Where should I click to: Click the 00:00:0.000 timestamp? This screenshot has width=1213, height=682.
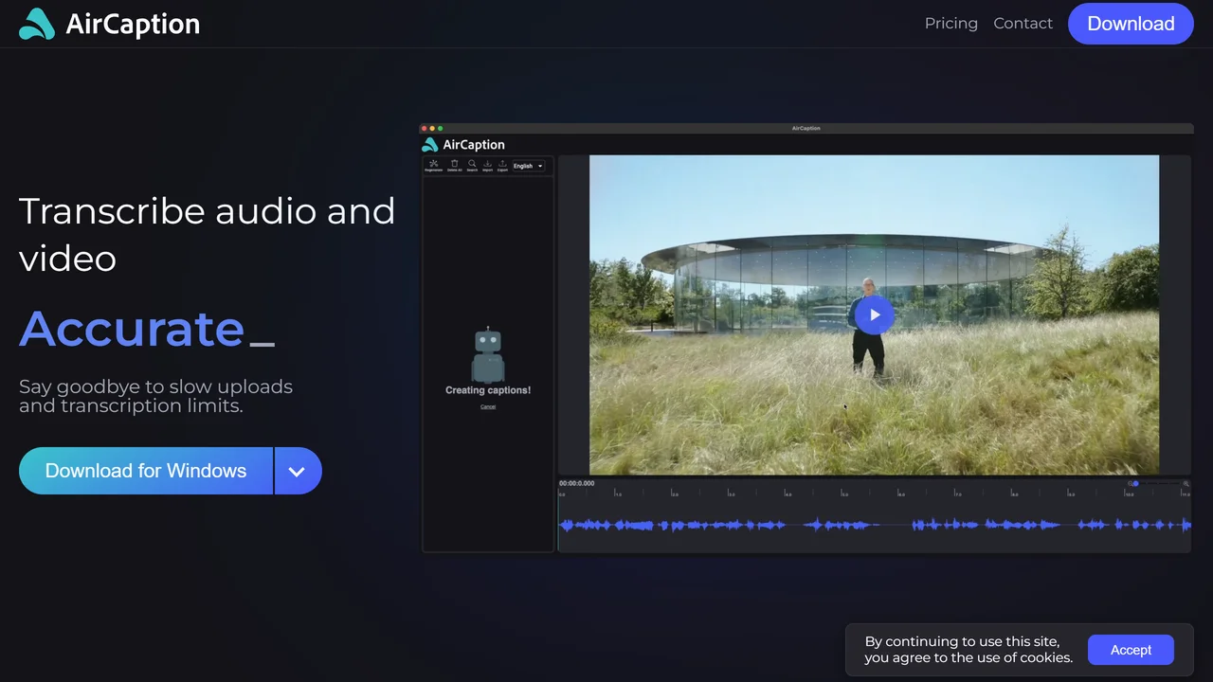click(x=577, y=483)
